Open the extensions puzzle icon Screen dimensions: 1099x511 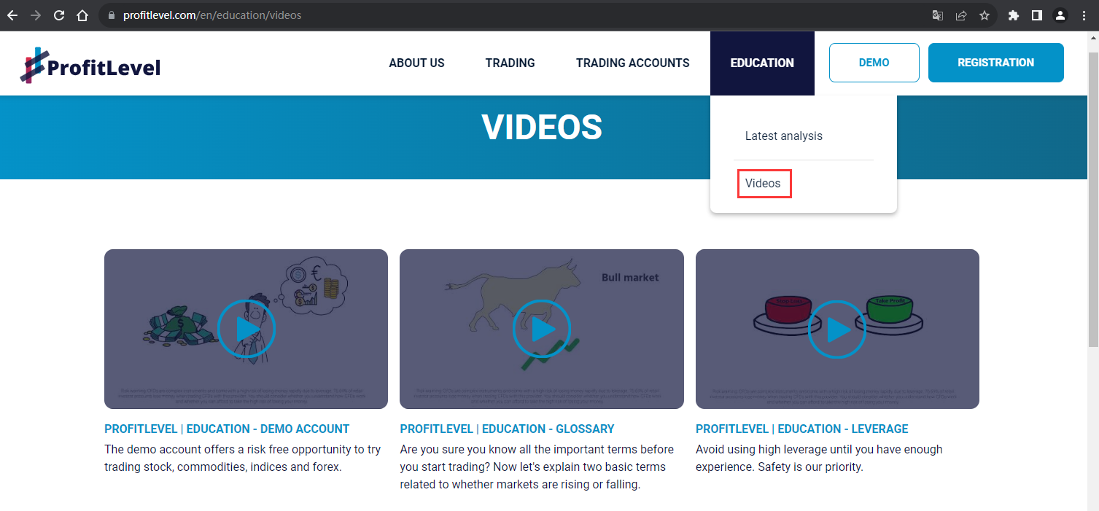point(1013,15)
